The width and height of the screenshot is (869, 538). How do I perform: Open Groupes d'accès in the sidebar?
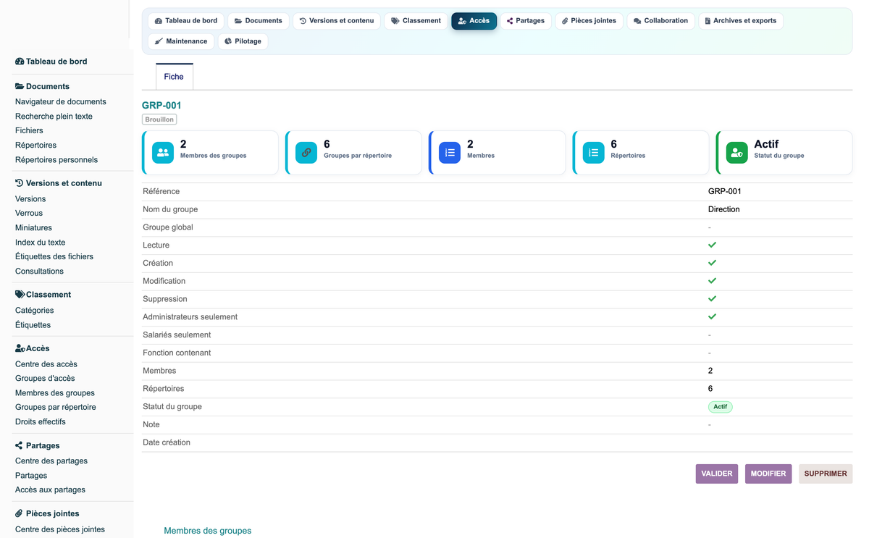pyautogui.click(x=45, y=379)
